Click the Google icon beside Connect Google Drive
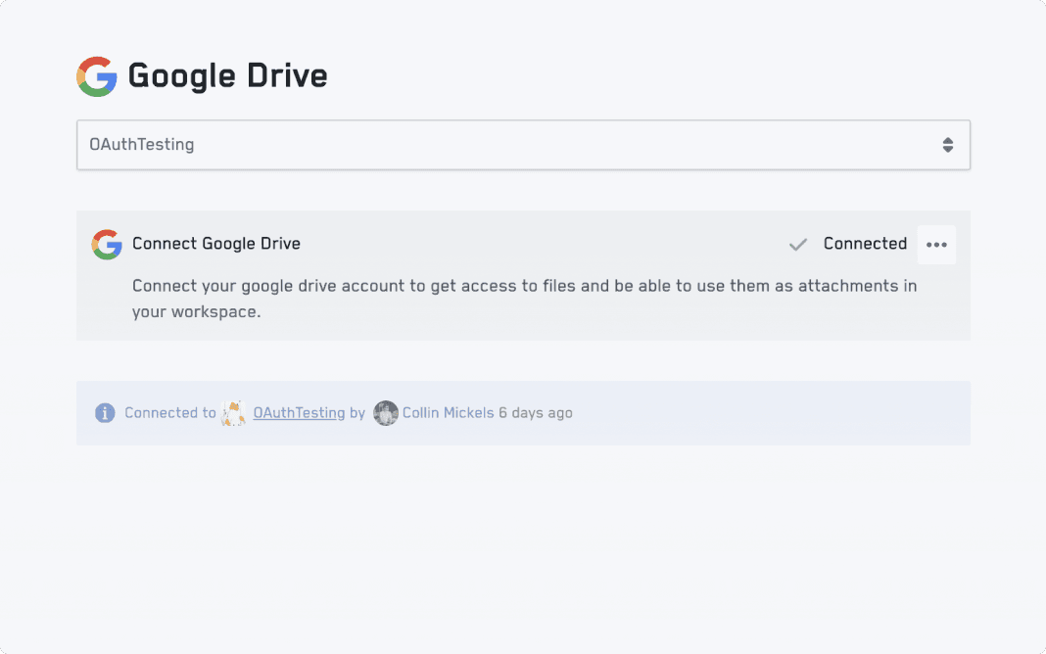The width and height of the screenshot is (1046, 654). [x=107, y=244]
